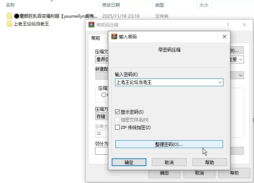
Task: Click 取消 in the 输入密码 dialog
Action: point(169,162)
